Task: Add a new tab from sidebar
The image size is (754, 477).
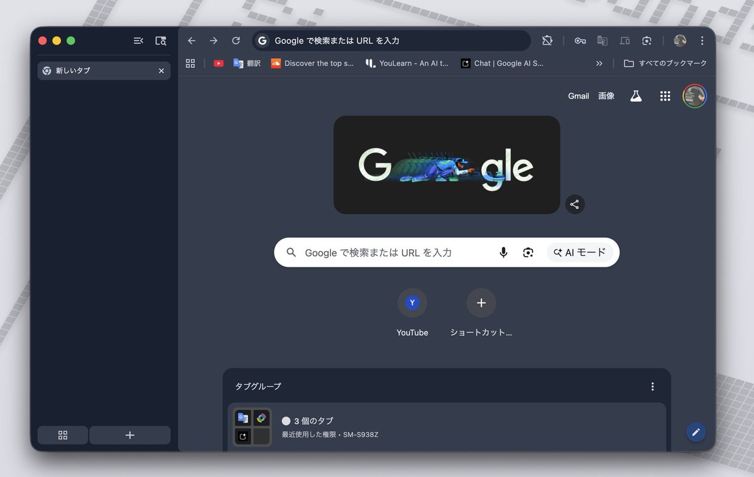Action: [130, 435]
